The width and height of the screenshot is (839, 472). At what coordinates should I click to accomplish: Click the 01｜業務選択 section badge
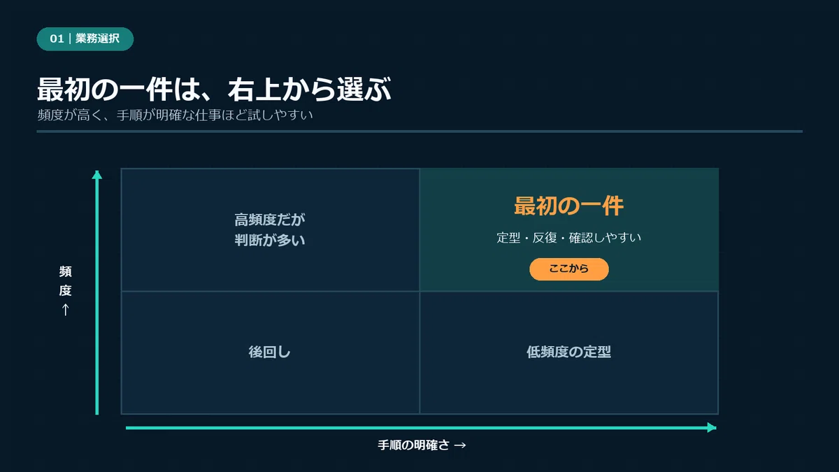pyautogui.click(x=85, y=39)
